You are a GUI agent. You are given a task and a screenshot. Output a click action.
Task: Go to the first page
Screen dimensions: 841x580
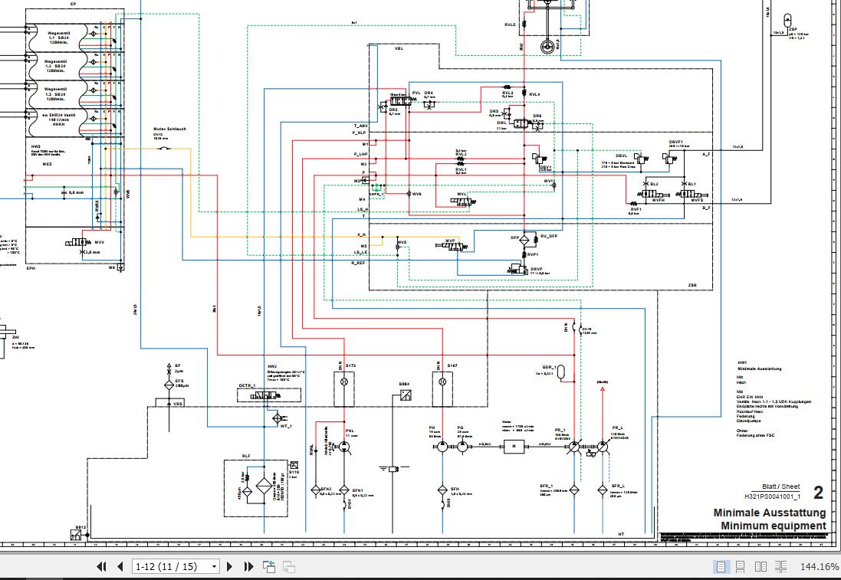click(x=101, y=566)
